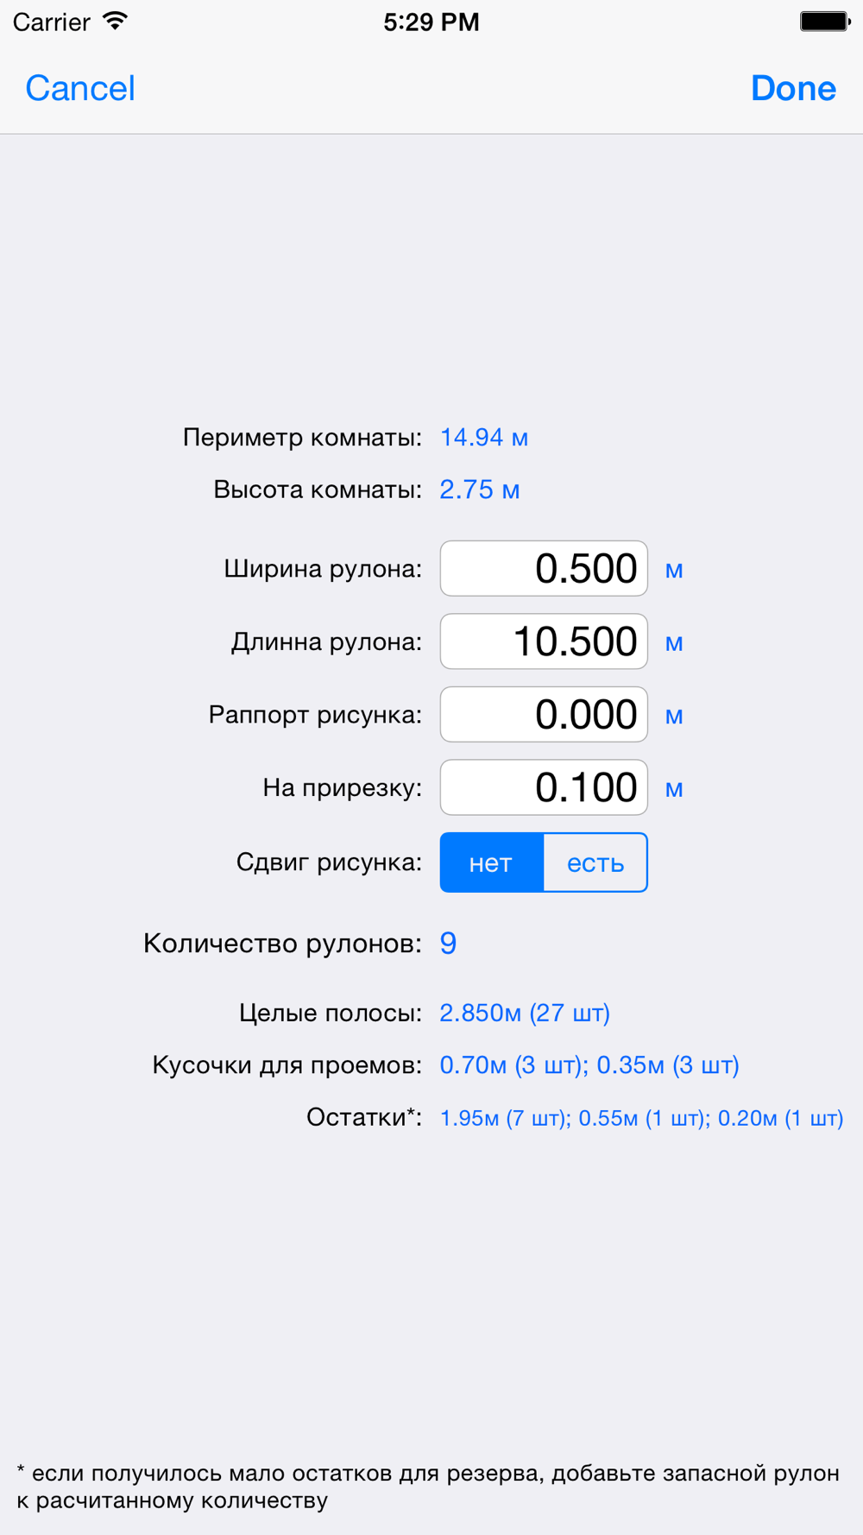Tap the Количество рулонов result 9

tap(448, 943)
